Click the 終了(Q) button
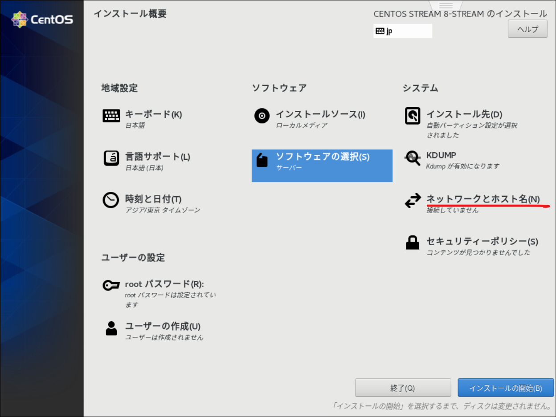 (403, 388)
